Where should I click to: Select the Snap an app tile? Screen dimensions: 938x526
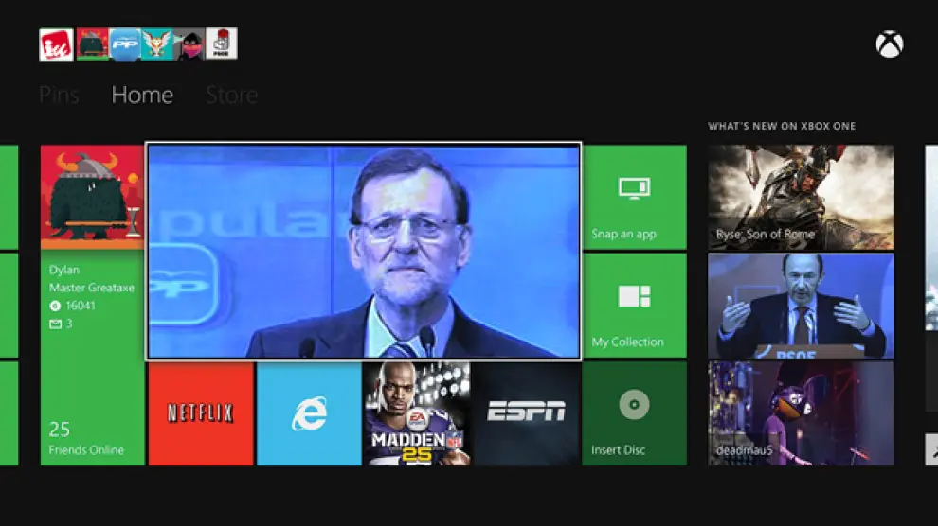click(x=634, y=197)
